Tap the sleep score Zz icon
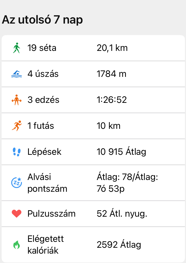This screenshot has width=186, height=263. pyautogui.click(x=17, y=183)
